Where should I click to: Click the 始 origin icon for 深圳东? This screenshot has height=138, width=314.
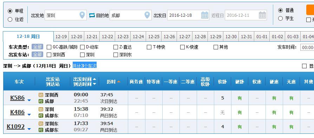tap(41, 124)
